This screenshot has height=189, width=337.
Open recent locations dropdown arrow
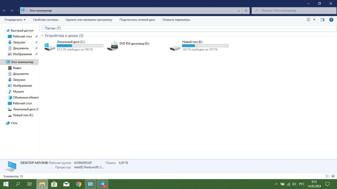18,10
